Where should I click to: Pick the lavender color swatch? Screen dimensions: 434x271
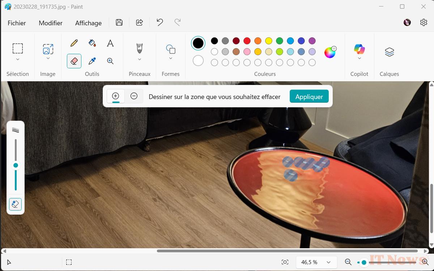[312, 52]
